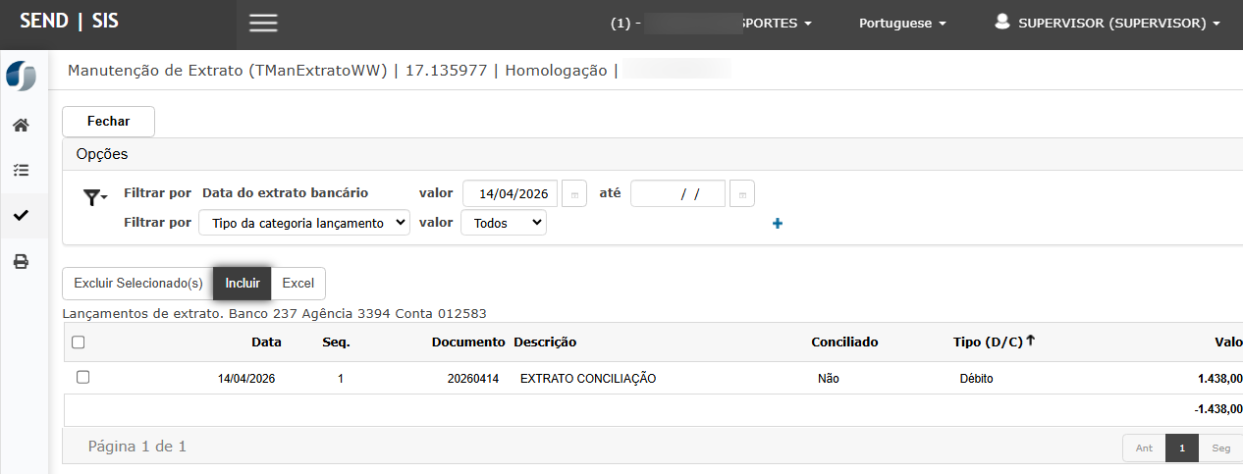Open calendar picker for start date
The image size is (1243, 474).
coord(574,194)
